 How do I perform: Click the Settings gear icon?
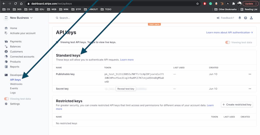[x=6, y=104]
